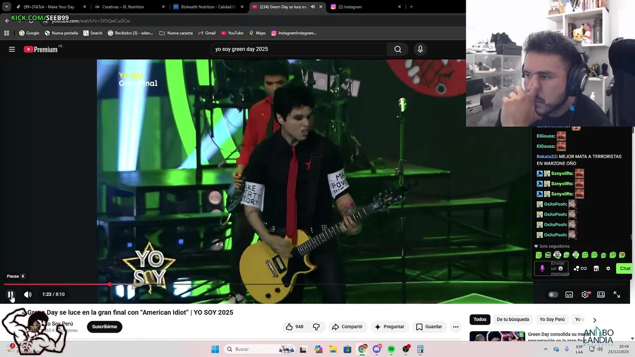Toggle subtitles on the video
This screenshot has height=357, width=635.
tap(569, 295)
